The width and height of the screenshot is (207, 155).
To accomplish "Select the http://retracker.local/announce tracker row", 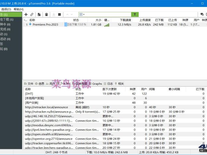I will pos(115,107).
